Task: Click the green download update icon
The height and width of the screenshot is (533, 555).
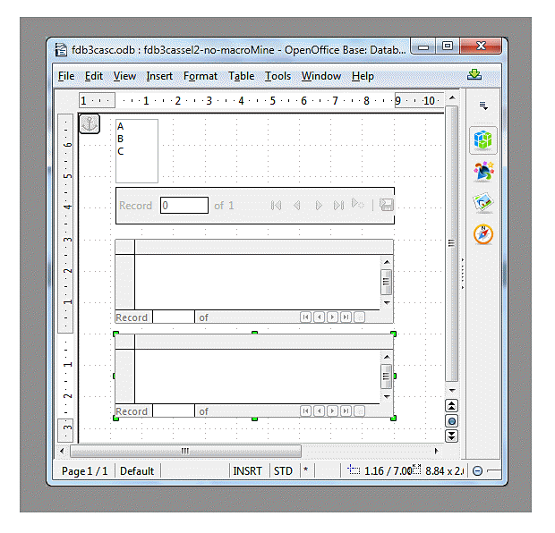Action: 474,75
